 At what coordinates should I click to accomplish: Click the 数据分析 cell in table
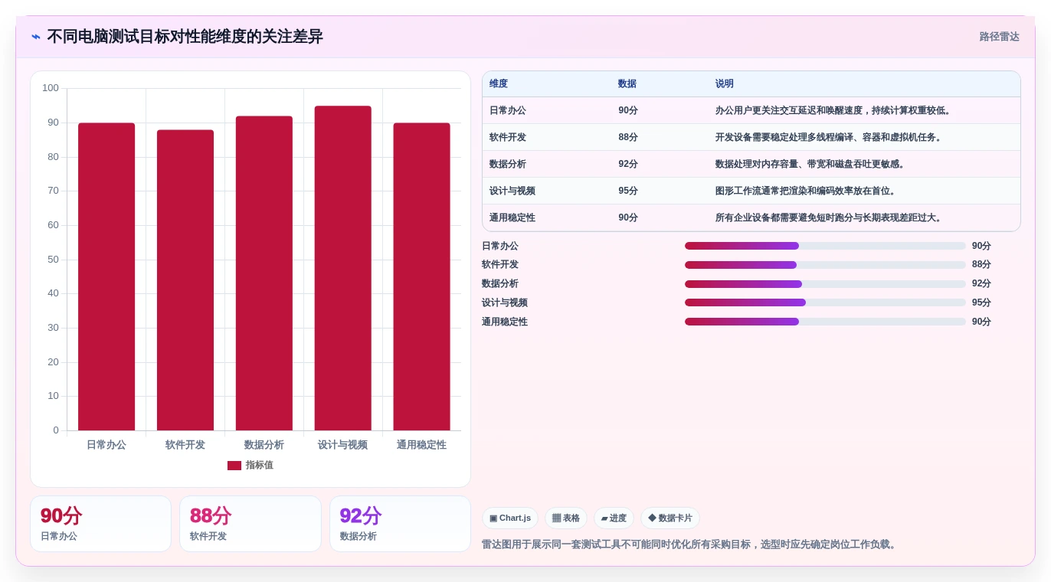508,164
